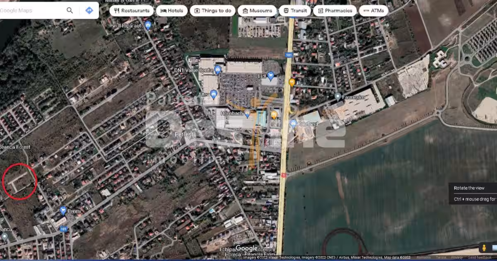Select the Lidl shopping pin
This screenshot has height=261, width=497.
coord(271,75)
